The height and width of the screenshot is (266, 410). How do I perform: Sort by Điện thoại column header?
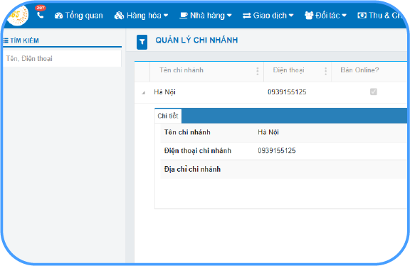[x=289, y=70]
